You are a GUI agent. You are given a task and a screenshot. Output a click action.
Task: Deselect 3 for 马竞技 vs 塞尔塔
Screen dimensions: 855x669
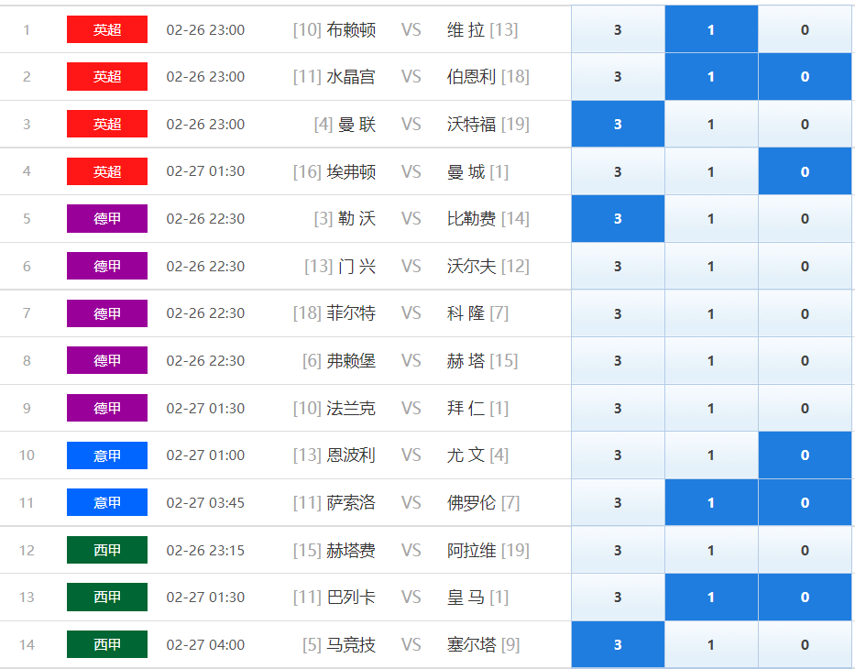tap(618, 644)
